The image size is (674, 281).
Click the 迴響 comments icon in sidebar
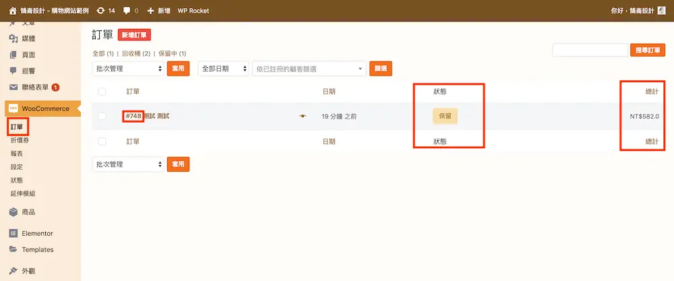(13, 71)
